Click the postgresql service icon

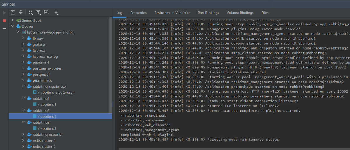tap(29, 74)
